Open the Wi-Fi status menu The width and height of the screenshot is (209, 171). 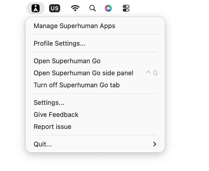(75, 8)
